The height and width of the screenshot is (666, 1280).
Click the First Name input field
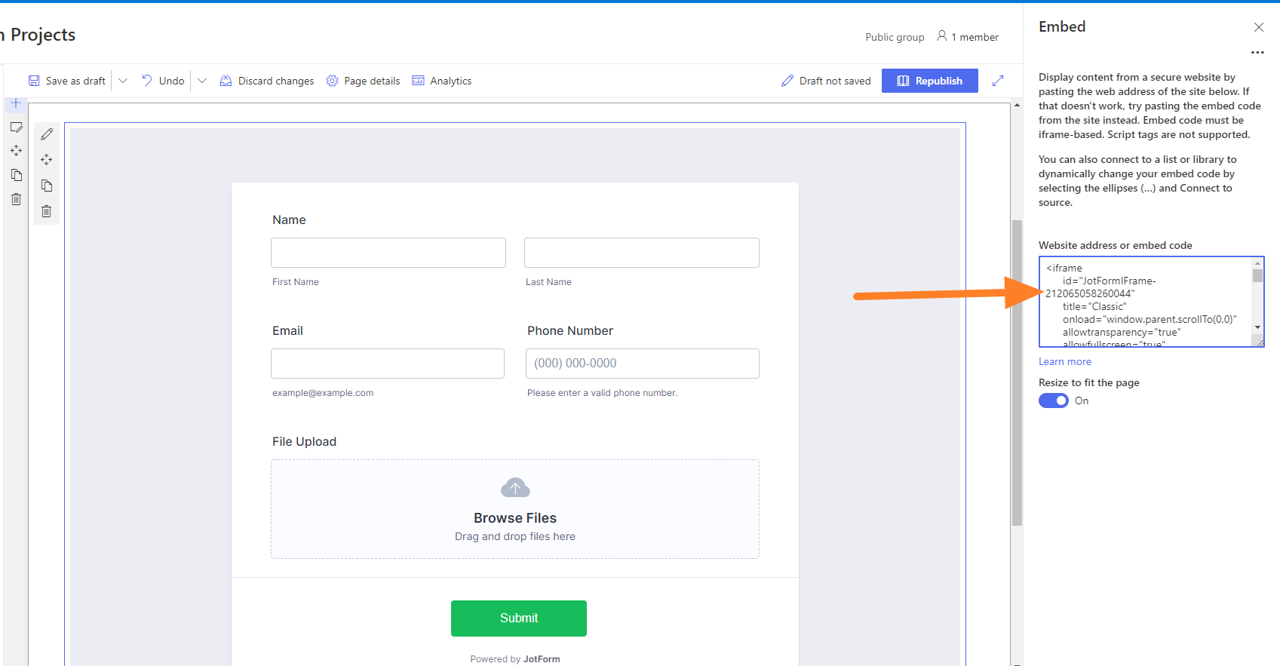(388, 253)
